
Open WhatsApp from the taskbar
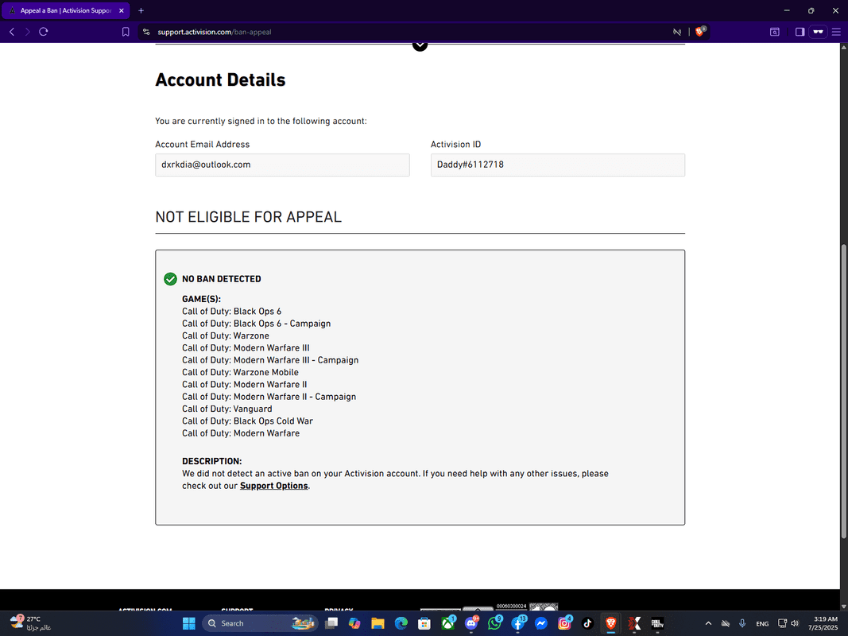pyautogui.click(x=494, y=623)
